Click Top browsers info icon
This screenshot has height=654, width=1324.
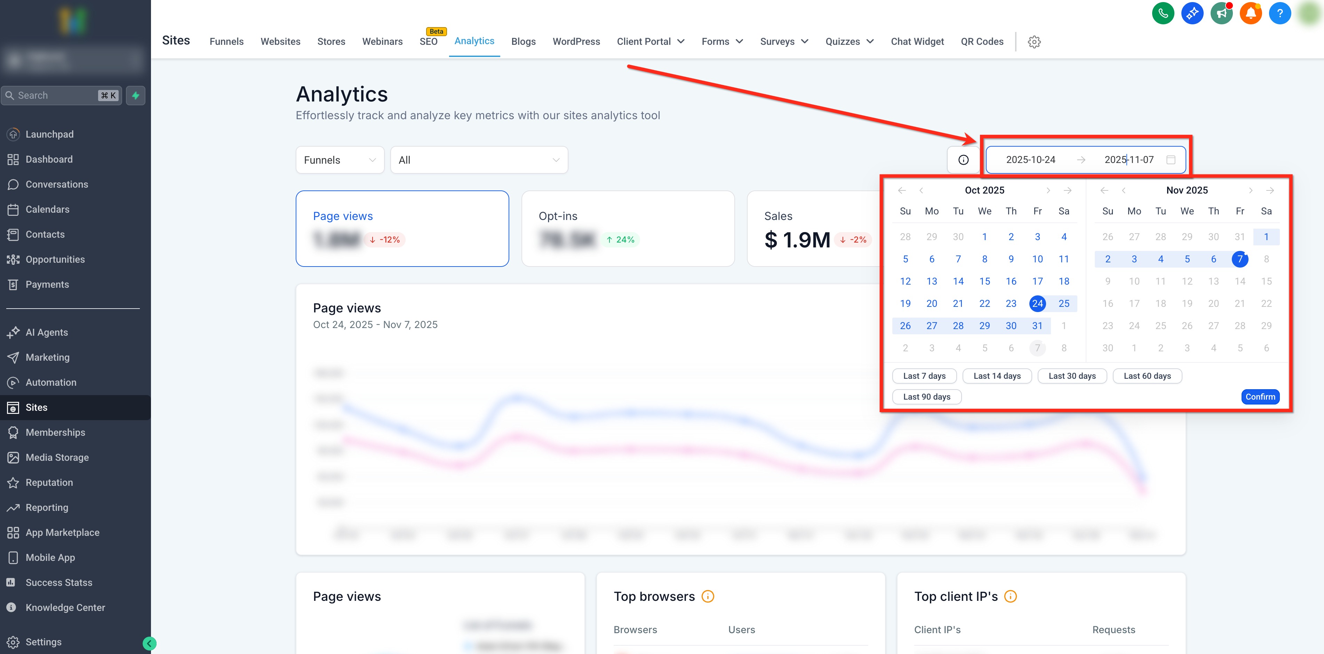(708, 596)
